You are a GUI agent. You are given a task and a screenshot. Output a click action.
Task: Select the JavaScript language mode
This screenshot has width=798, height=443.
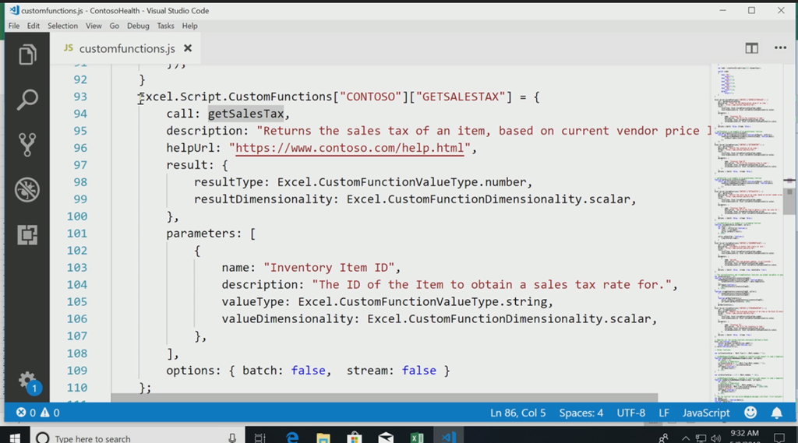click(x=706, y=413)
